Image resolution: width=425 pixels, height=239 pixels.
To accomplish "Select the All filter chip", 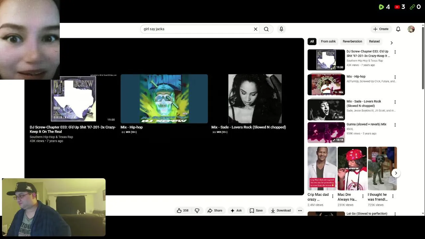I will [x=312, y=41].
